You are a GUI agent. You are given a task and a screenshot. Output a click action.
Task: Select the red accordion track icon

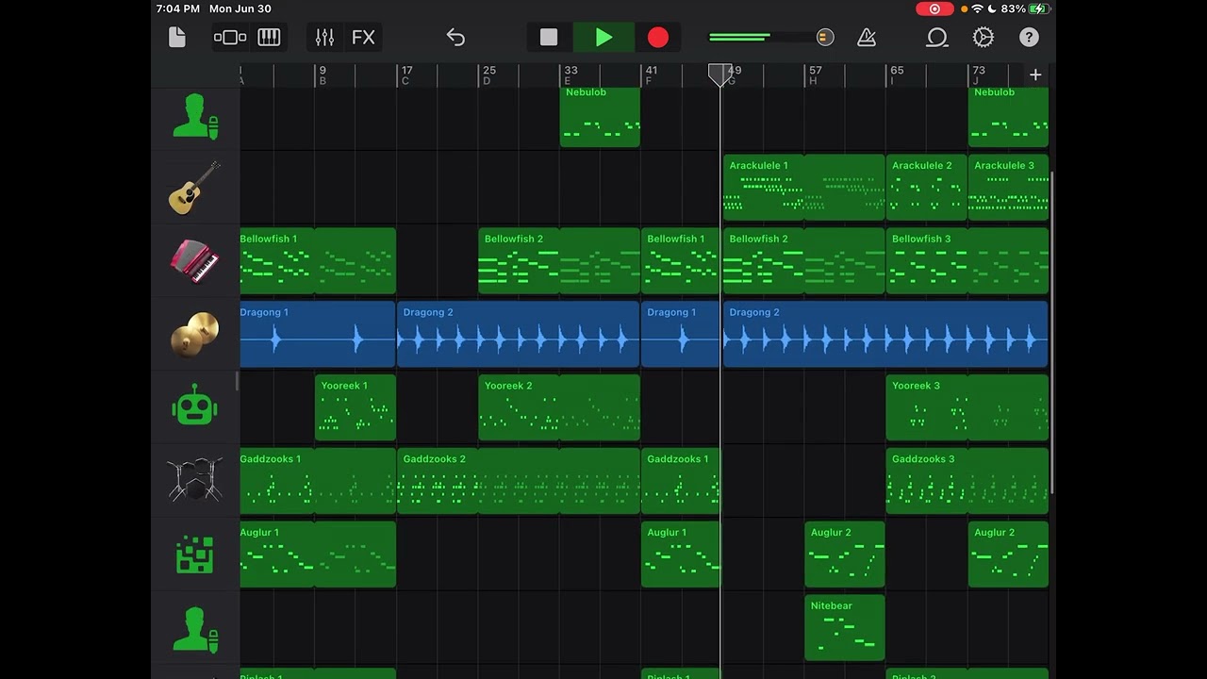[195, 261]
